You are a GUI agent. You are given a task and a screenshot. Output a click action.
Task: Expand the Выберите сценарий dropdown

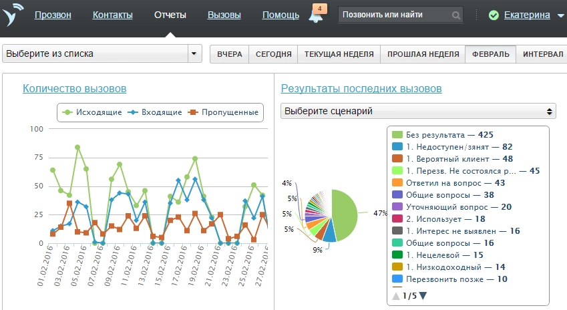[x=418, y=111]
